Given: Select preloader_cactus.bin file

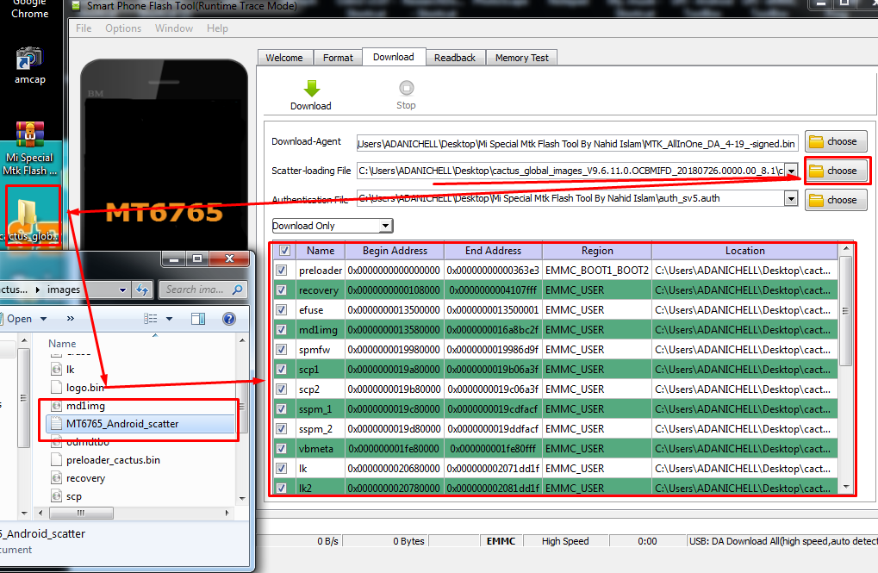Looking at the screenshot, I should click(113, 460).
